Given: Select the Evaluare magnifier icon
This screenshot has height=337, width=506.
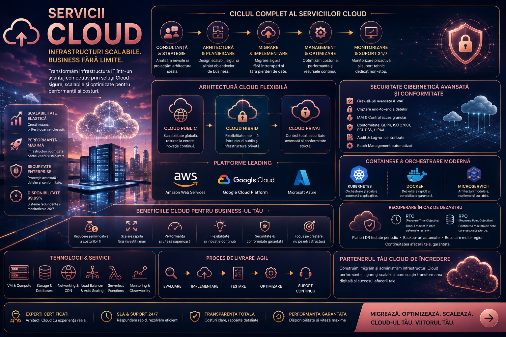Looking at the screenshot, I should pyautogui.click(x=171, y=273).
